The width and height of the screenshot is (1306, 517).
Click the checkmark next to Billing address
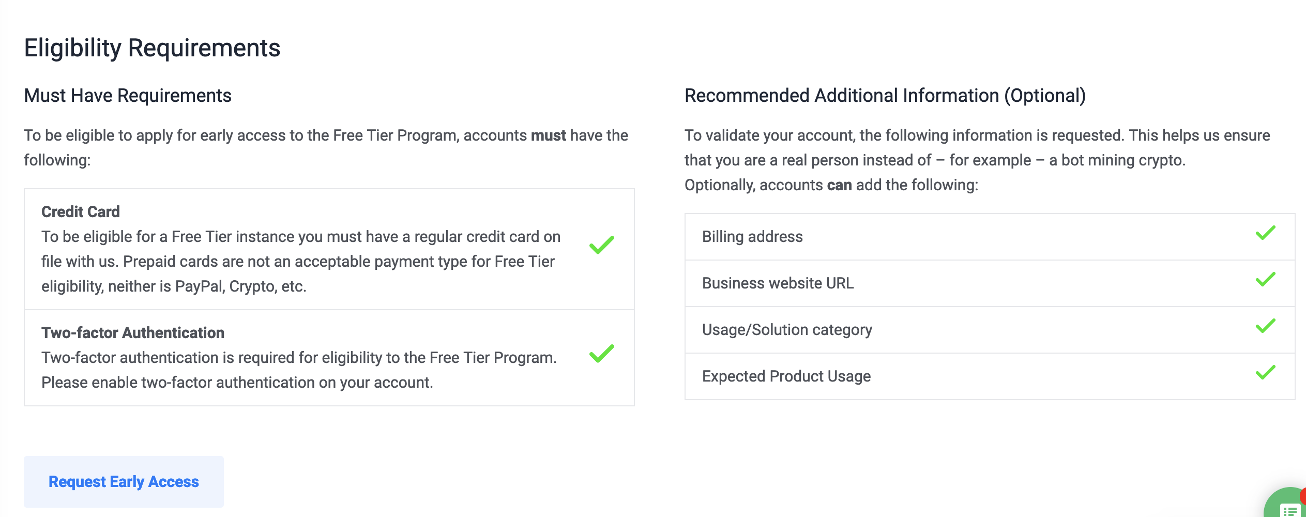pyautogui.click(x=1266, y=233)
